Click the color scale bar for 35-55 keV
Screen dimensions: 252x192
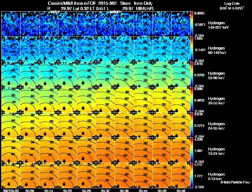pos(192,100)
